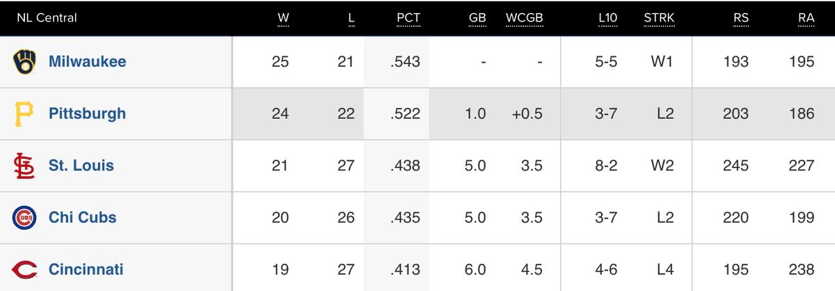The image size is (835, 291).
Task: Click the St. Louis Cardinals logo icon
Action: (24, 166)
